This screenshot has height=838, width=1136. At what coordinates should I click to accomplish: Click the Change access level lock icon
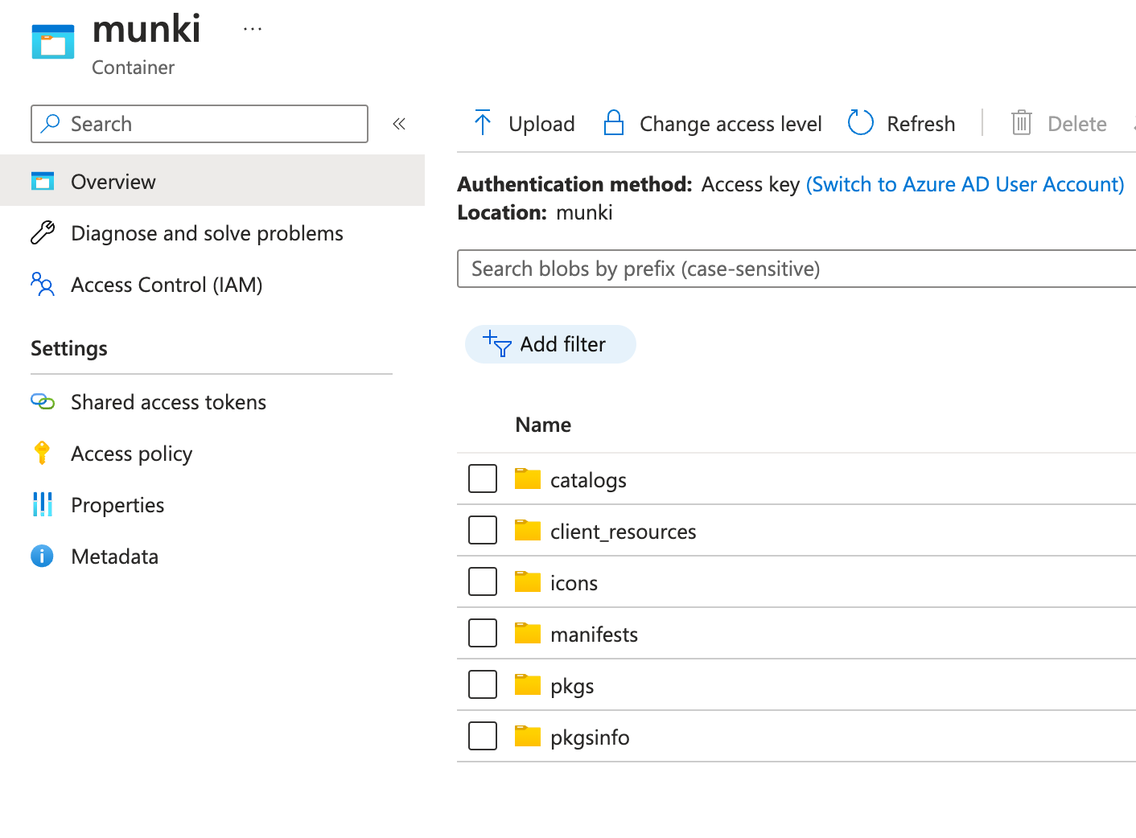(x=614, y=123)
